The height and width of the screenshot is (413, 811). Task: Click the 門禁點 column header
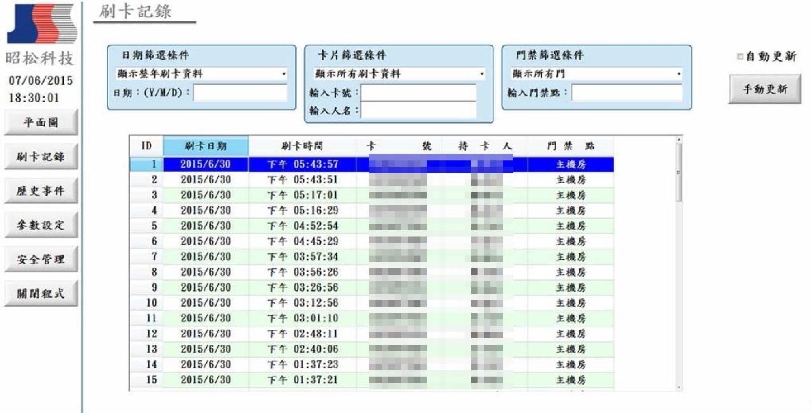(x=571, y=146)
